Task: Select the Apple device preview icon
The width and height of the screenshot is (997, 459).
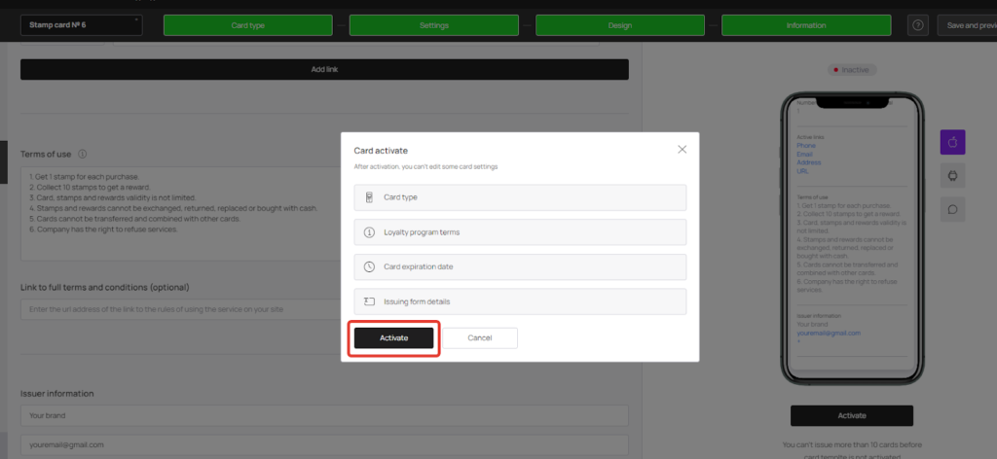Action: 952,142
